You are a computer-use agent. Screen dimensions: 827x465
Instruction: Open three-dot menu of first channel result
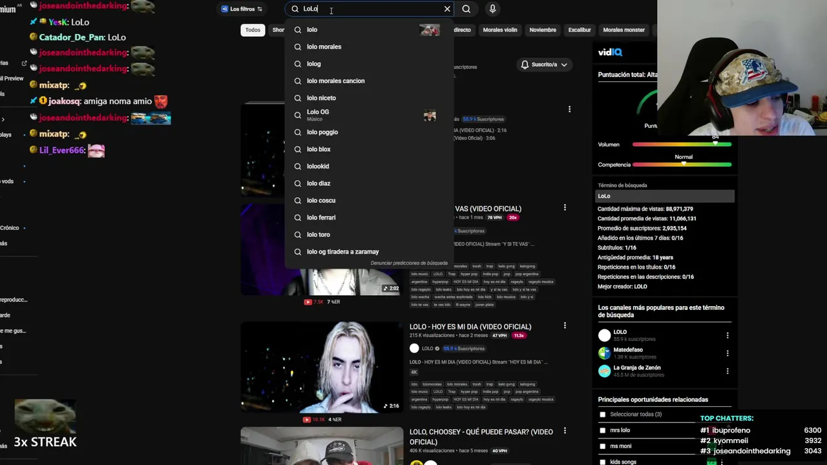569,109
